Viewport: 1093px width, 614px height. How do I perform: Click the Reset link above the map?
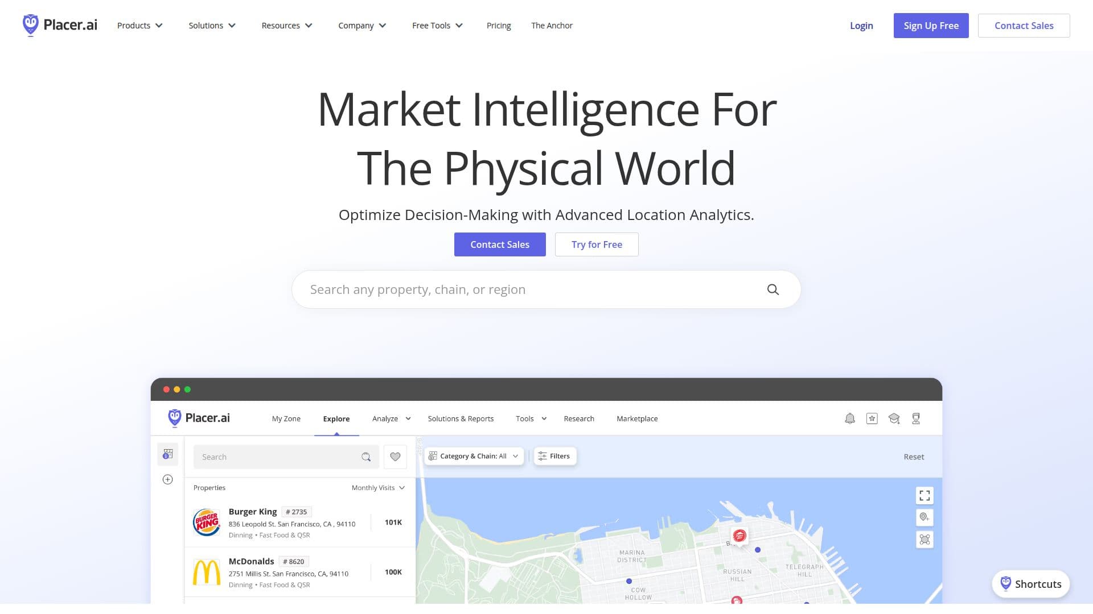(x=914, y=457)
